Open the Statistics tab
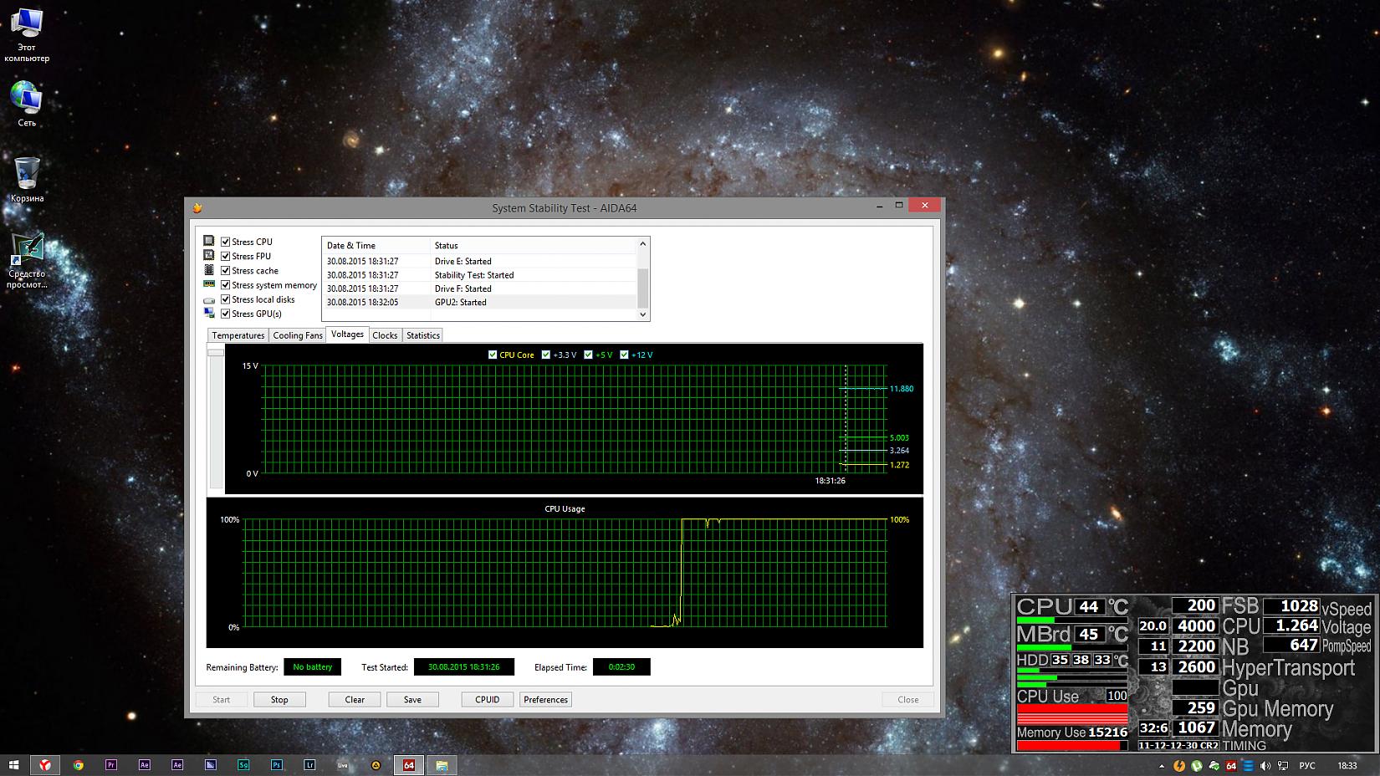The width and height of the screenshot is (1380, 776). [x=423, y=335]
